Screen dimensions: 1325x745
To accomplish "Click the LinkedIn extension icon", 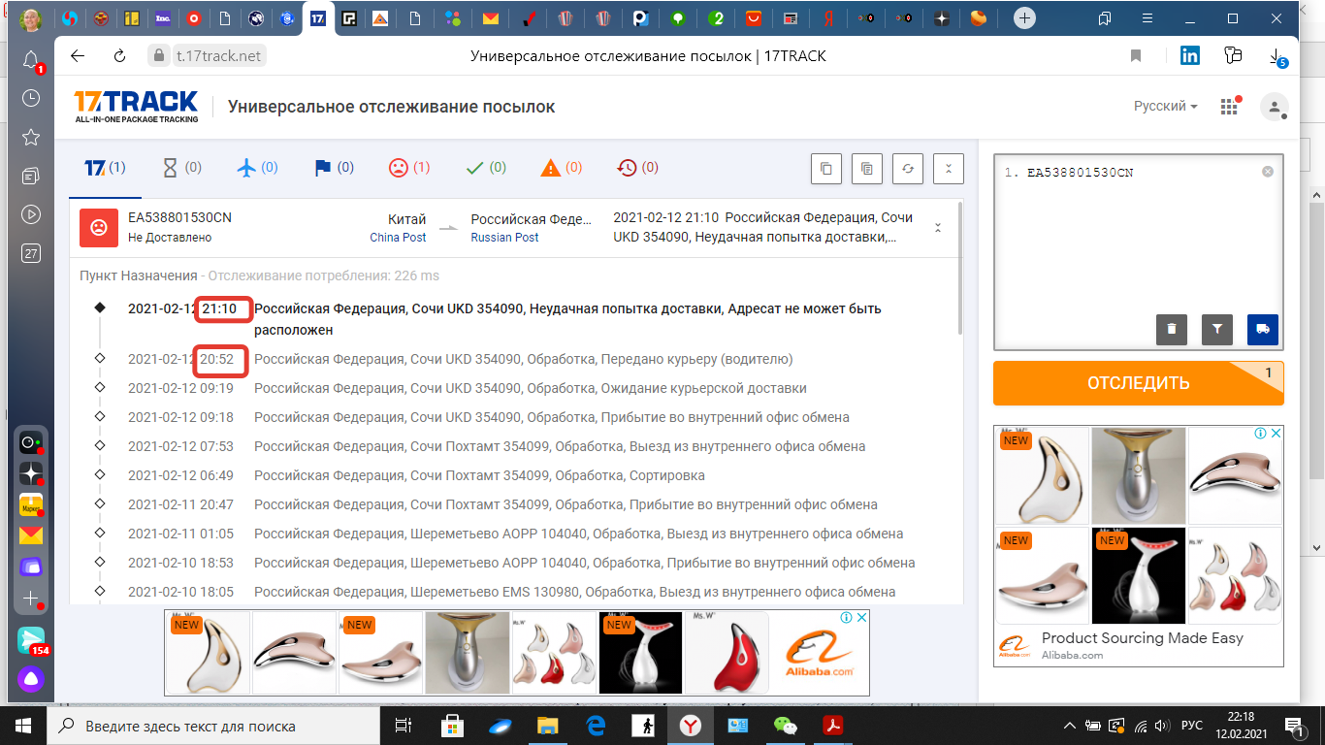I will tap(1190, 56).
